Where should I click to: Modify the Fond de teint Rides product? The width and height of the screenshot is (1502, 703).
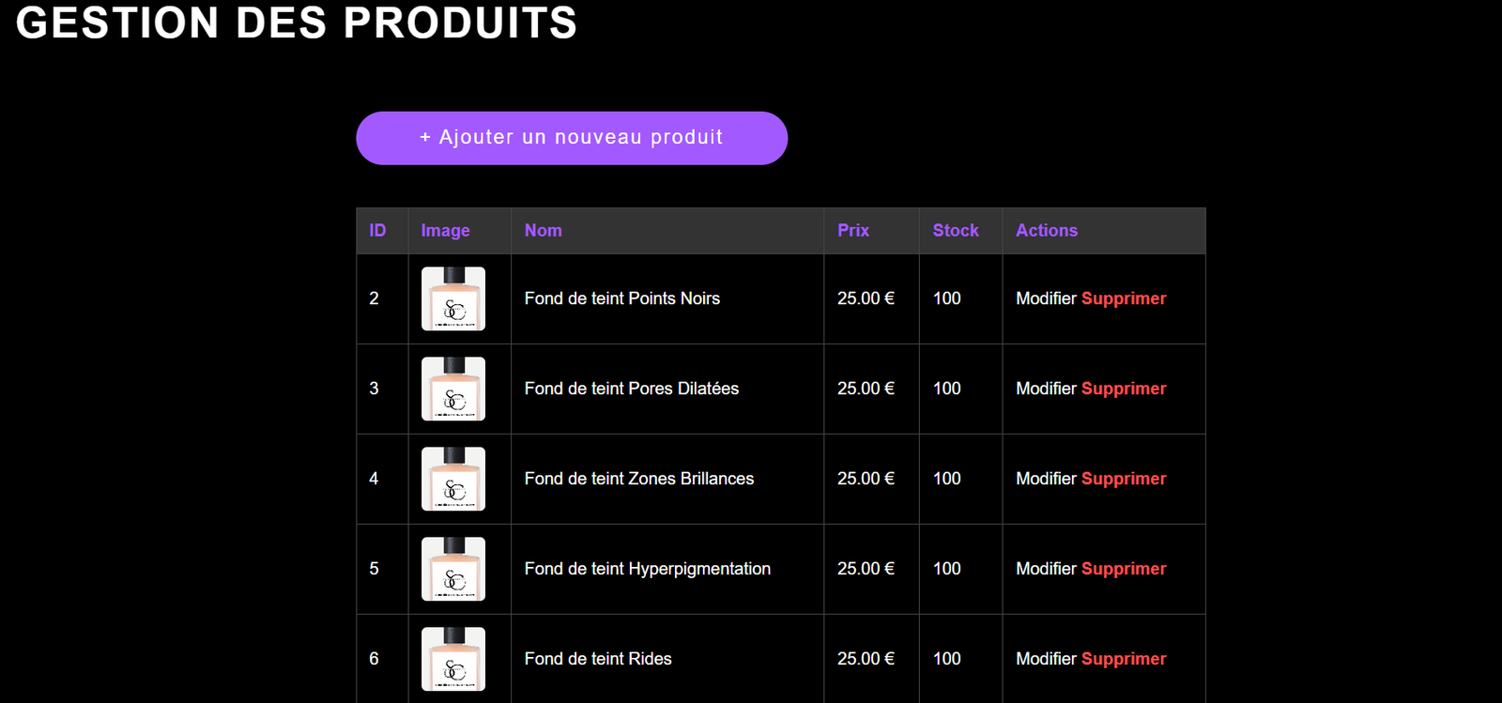click(x=1046, y=659)
